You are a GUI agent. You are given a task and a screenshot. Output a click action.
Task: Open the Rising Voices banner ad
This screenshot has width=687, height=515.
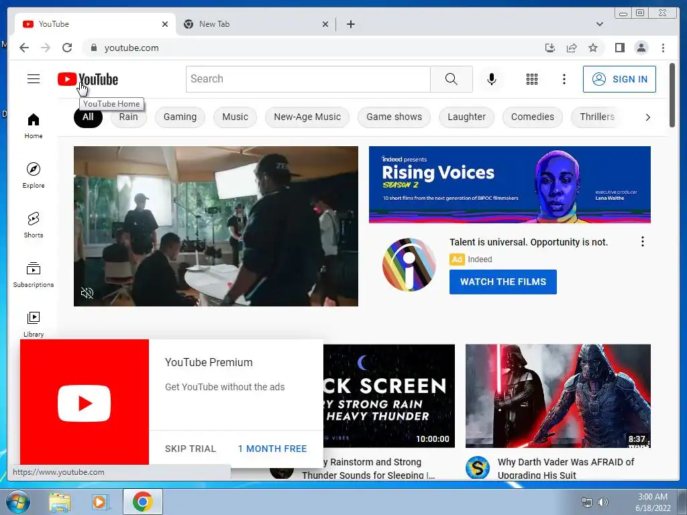coord(510,184)
